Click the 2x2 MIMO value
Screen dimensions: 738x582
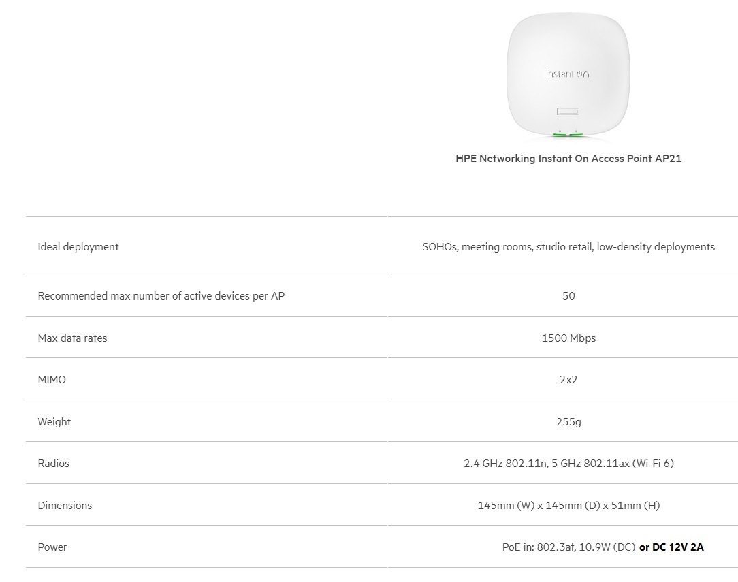click(568, 380)
